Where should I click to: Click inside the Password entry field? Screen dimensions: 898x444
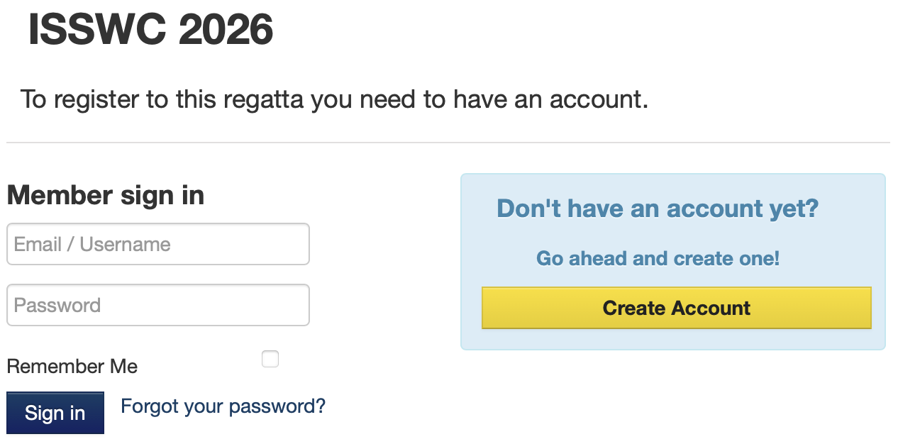[x=157, y=305]
